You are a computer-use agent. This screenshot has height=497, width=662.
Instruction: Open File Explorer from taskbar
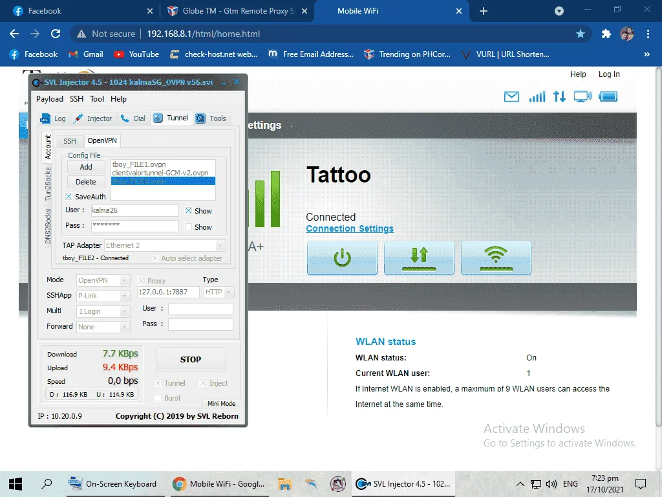(285, 484)
